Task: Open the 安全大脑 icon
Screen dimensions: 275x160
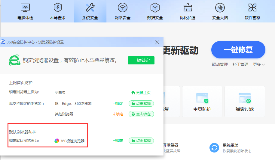Action: pos(220,8)
